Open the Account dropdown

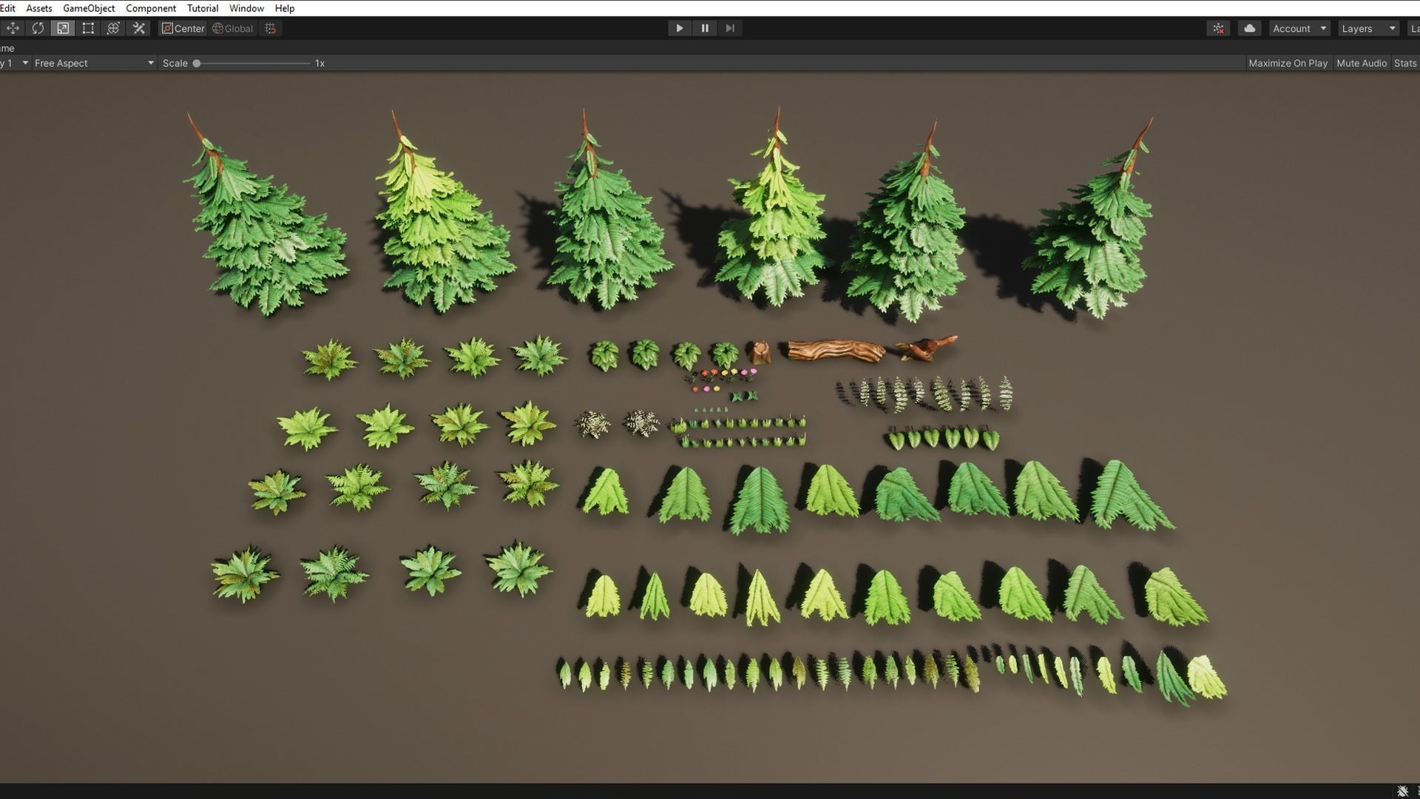tap(1299, 28)
